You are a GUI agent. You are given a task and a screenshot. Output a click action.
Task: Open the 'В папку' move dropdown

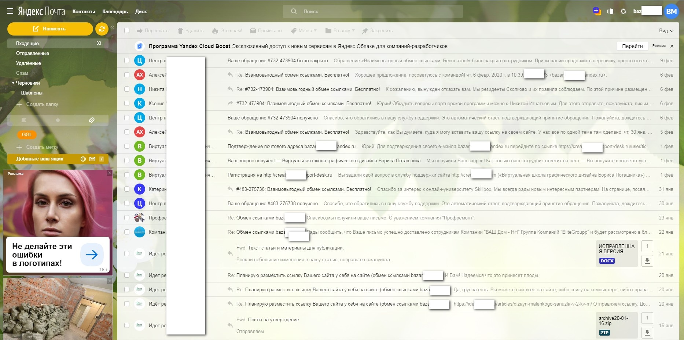tap(340, 31)
